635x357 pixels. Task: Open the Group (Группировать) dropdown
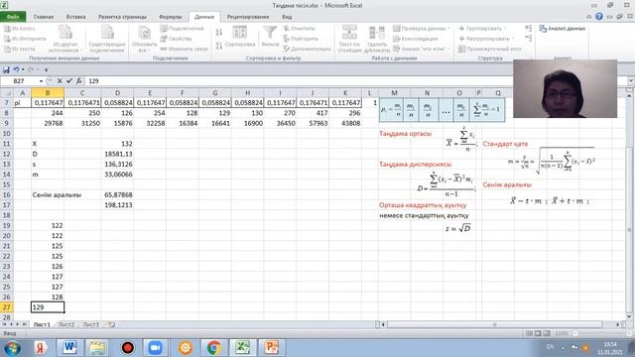(482, 29)
